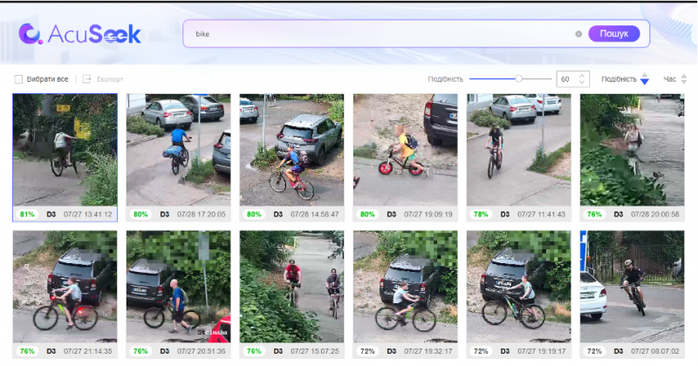The image size is (698, 366).
Task: Click the Експорт export icon
Action: click(x=87, y=79)
